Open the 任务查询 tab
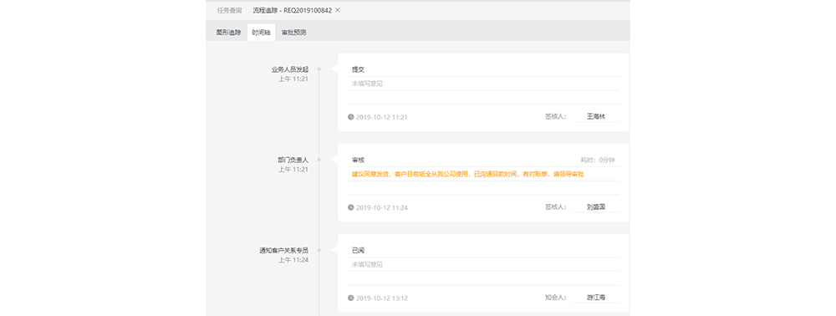Image resolution: width=836 pixels, height=316 pixels. (x=229, y=10)
